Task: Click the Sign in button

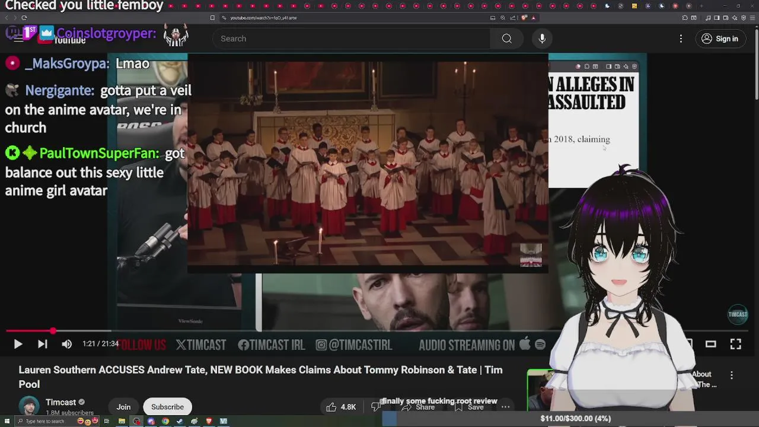Action: pos(720,39)
